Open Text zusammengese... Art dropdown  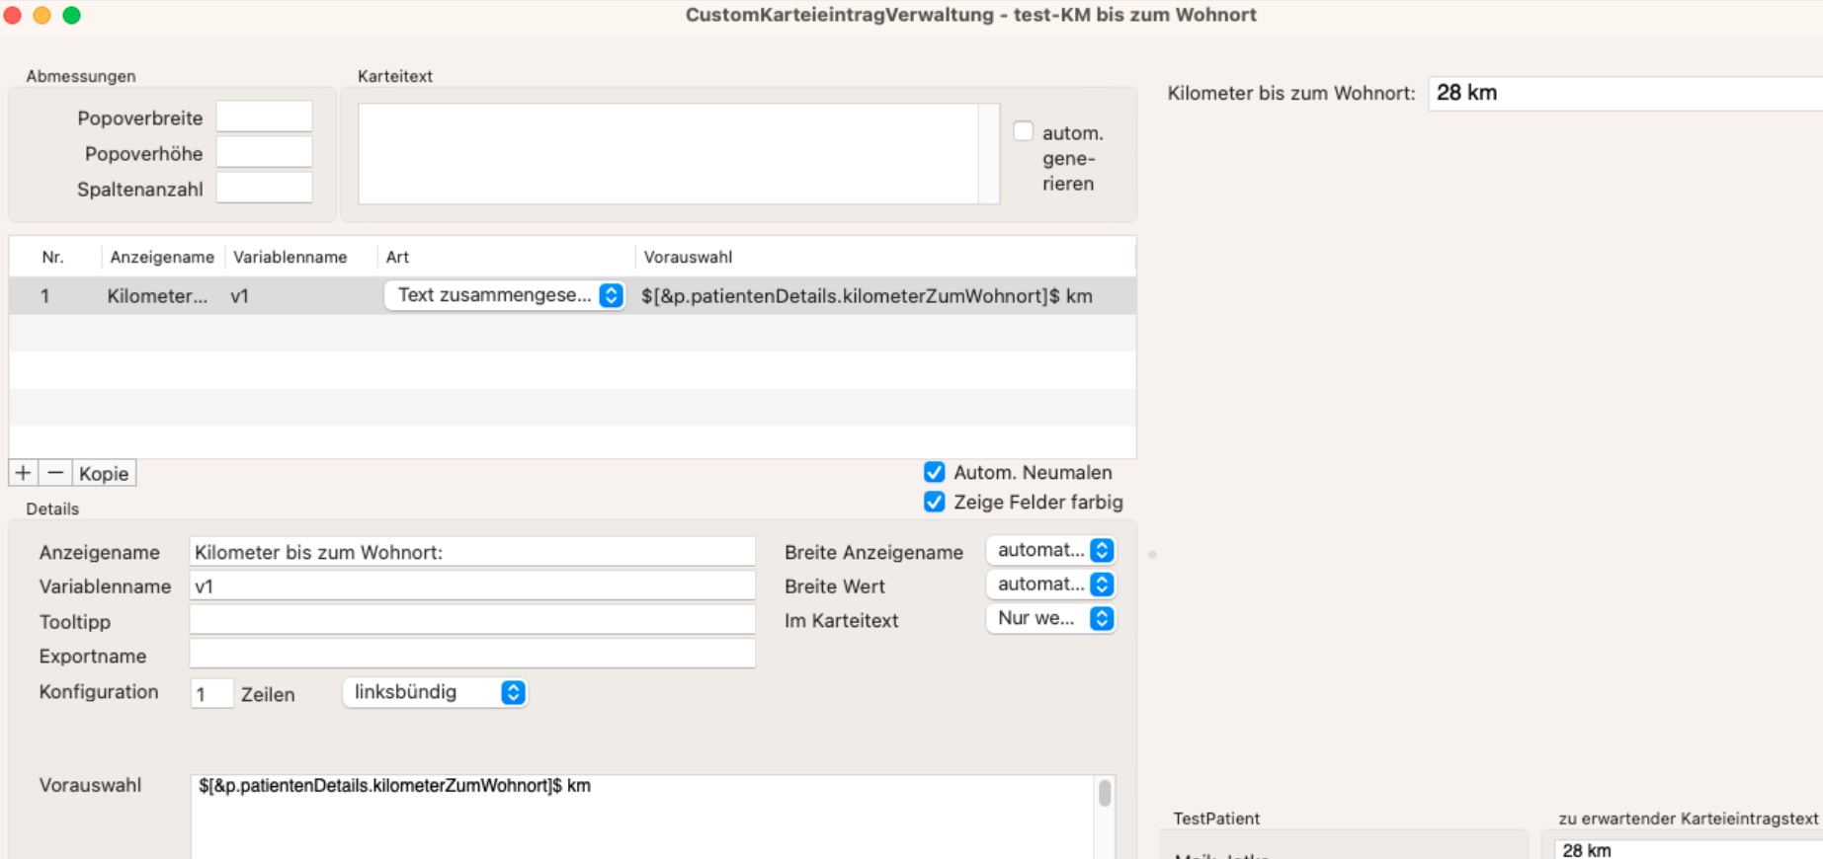(x=504, y=295)
